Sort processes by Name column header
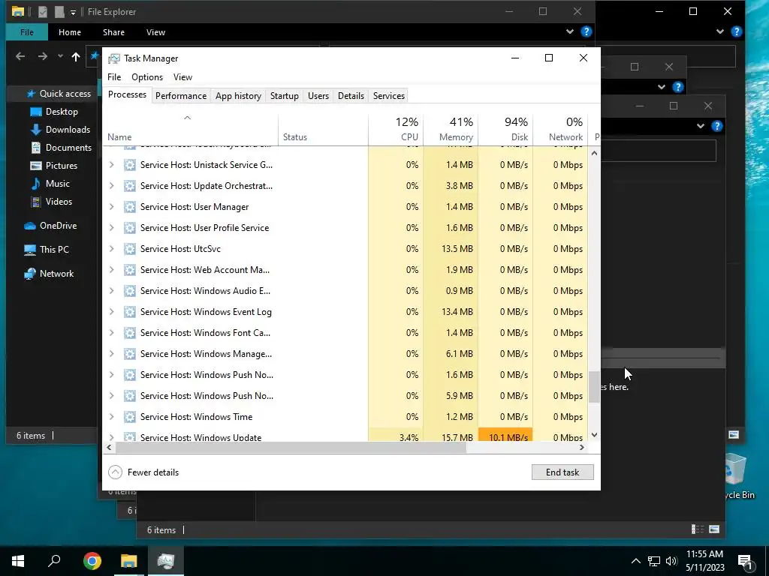This screenshot has height=576, width=769. pos(190,130)
